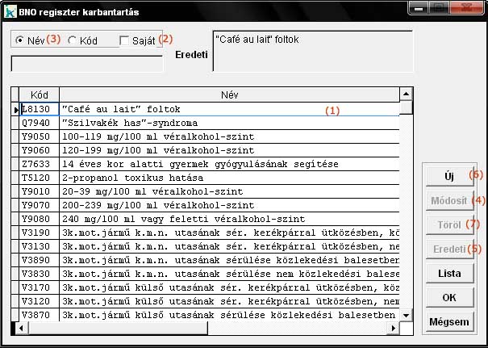Select code cell V3870
Image resolution: width=488 pixels, height=348 pixels.
(x=40, y=315)
